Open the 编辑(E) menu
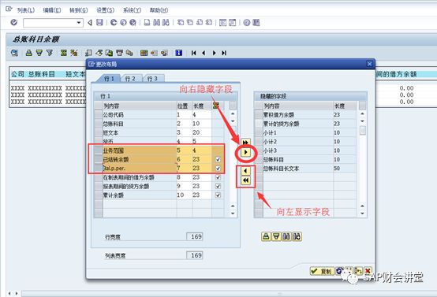Screen dimensions: 437x297 coord(52,10)
